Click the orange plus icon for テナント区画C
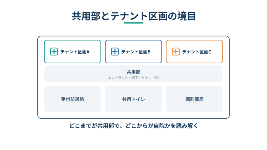 176,52
